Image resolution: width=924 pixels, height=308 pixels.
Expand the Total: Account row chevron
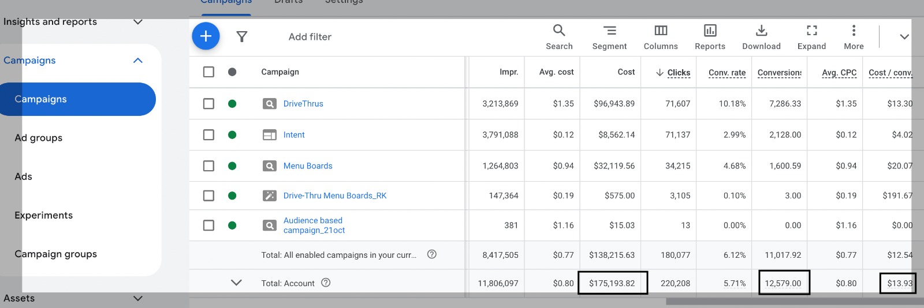click(x=236, y=283)
